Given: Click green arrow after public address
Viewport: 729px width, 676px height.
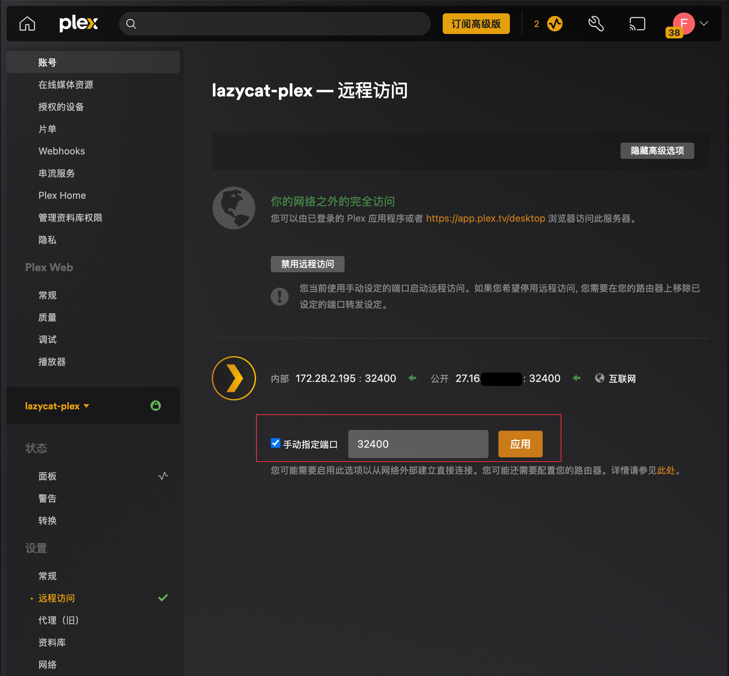Looking at the screenshot, I should tap(577, 378).
